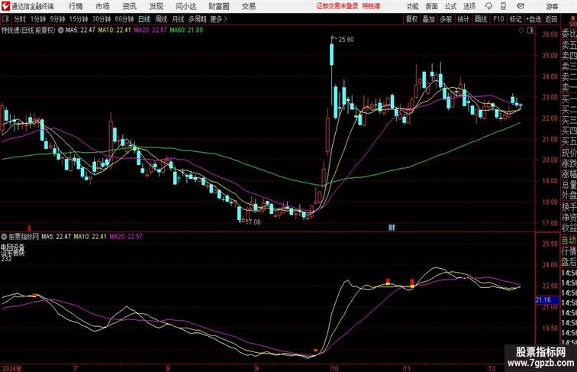Switch to 30分钟 period tab
Screen dimensions: 577x372
(102, 19)
